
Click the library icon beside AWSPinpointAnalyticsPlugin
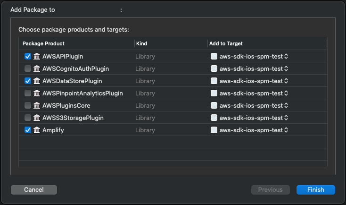point(37,94)
